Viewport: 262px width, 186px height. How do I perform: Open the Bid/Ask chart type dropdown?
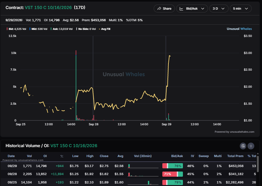click(x=192, y=9)
